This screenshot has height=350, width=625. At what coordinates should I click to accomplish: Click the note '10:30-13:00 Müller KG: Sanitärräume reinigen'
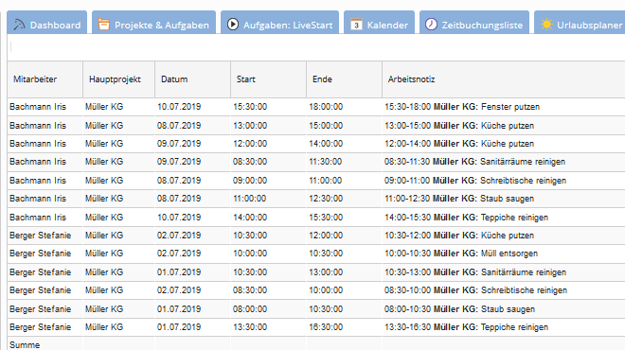[x=475, y=272]
